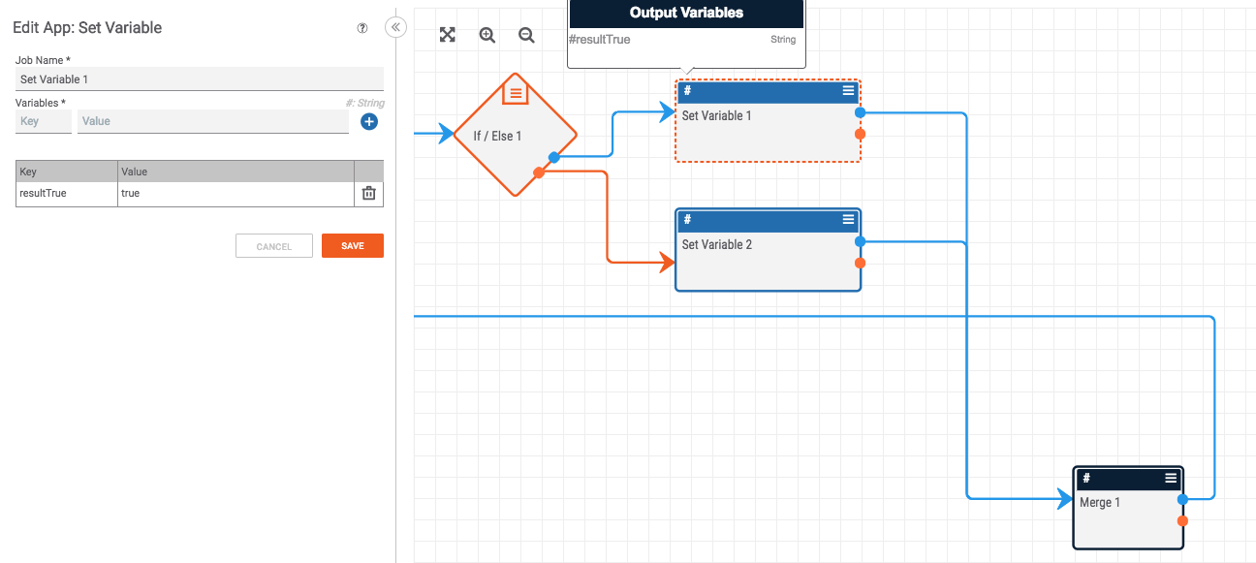Open the Merge 1 node menu
This screenshot has height=563, width=1256.
pos(1171,478)
